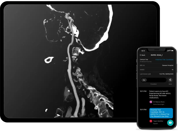Image resolution: width=186 pixels, height=132 pixels.
Task: Tap the red Team Notifier avatar
Action: pyautogui.click(x=151, y=121)
